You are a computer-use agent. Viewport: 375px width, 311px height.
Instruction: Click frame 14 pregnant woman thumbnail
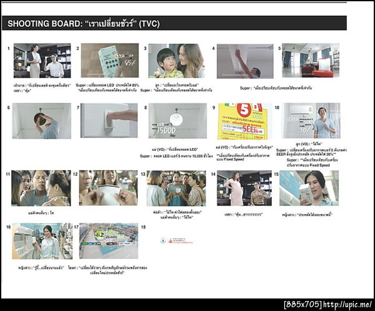click(x=244, y=188)
